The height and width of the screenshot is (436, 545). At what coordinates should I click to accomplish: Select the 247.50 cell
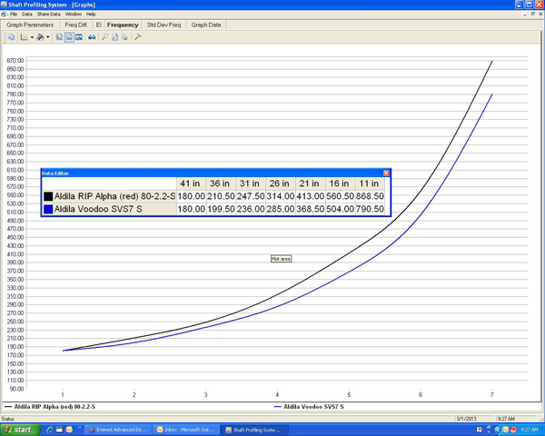[251, 196]
